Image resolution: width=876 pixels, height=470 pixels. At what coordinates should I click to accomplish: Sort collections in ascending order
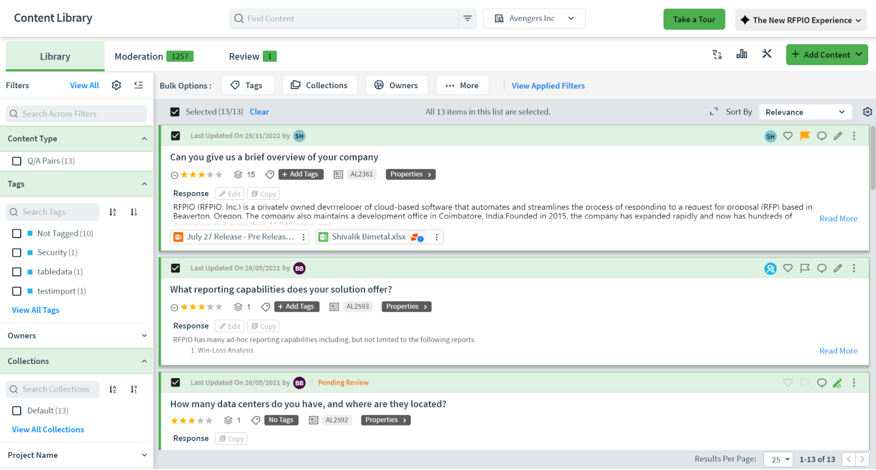113,389
